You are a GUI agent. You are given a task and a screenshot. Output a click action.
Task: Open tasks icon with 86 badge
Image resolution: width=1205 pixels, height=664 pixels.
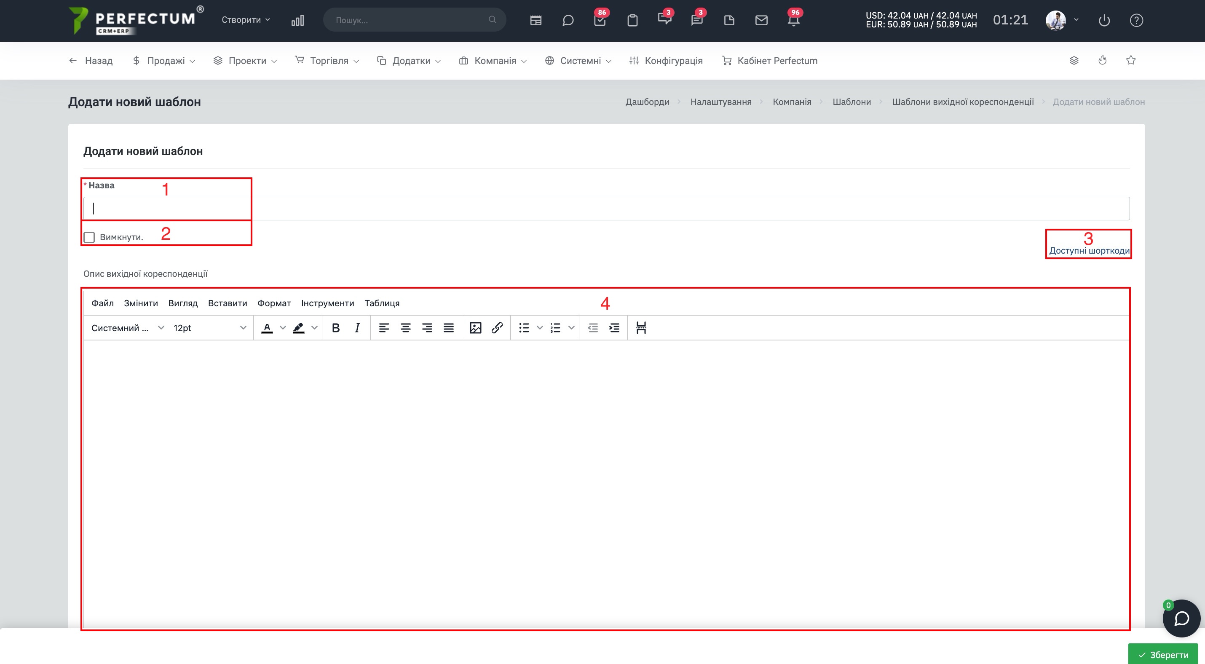point(600,20)
